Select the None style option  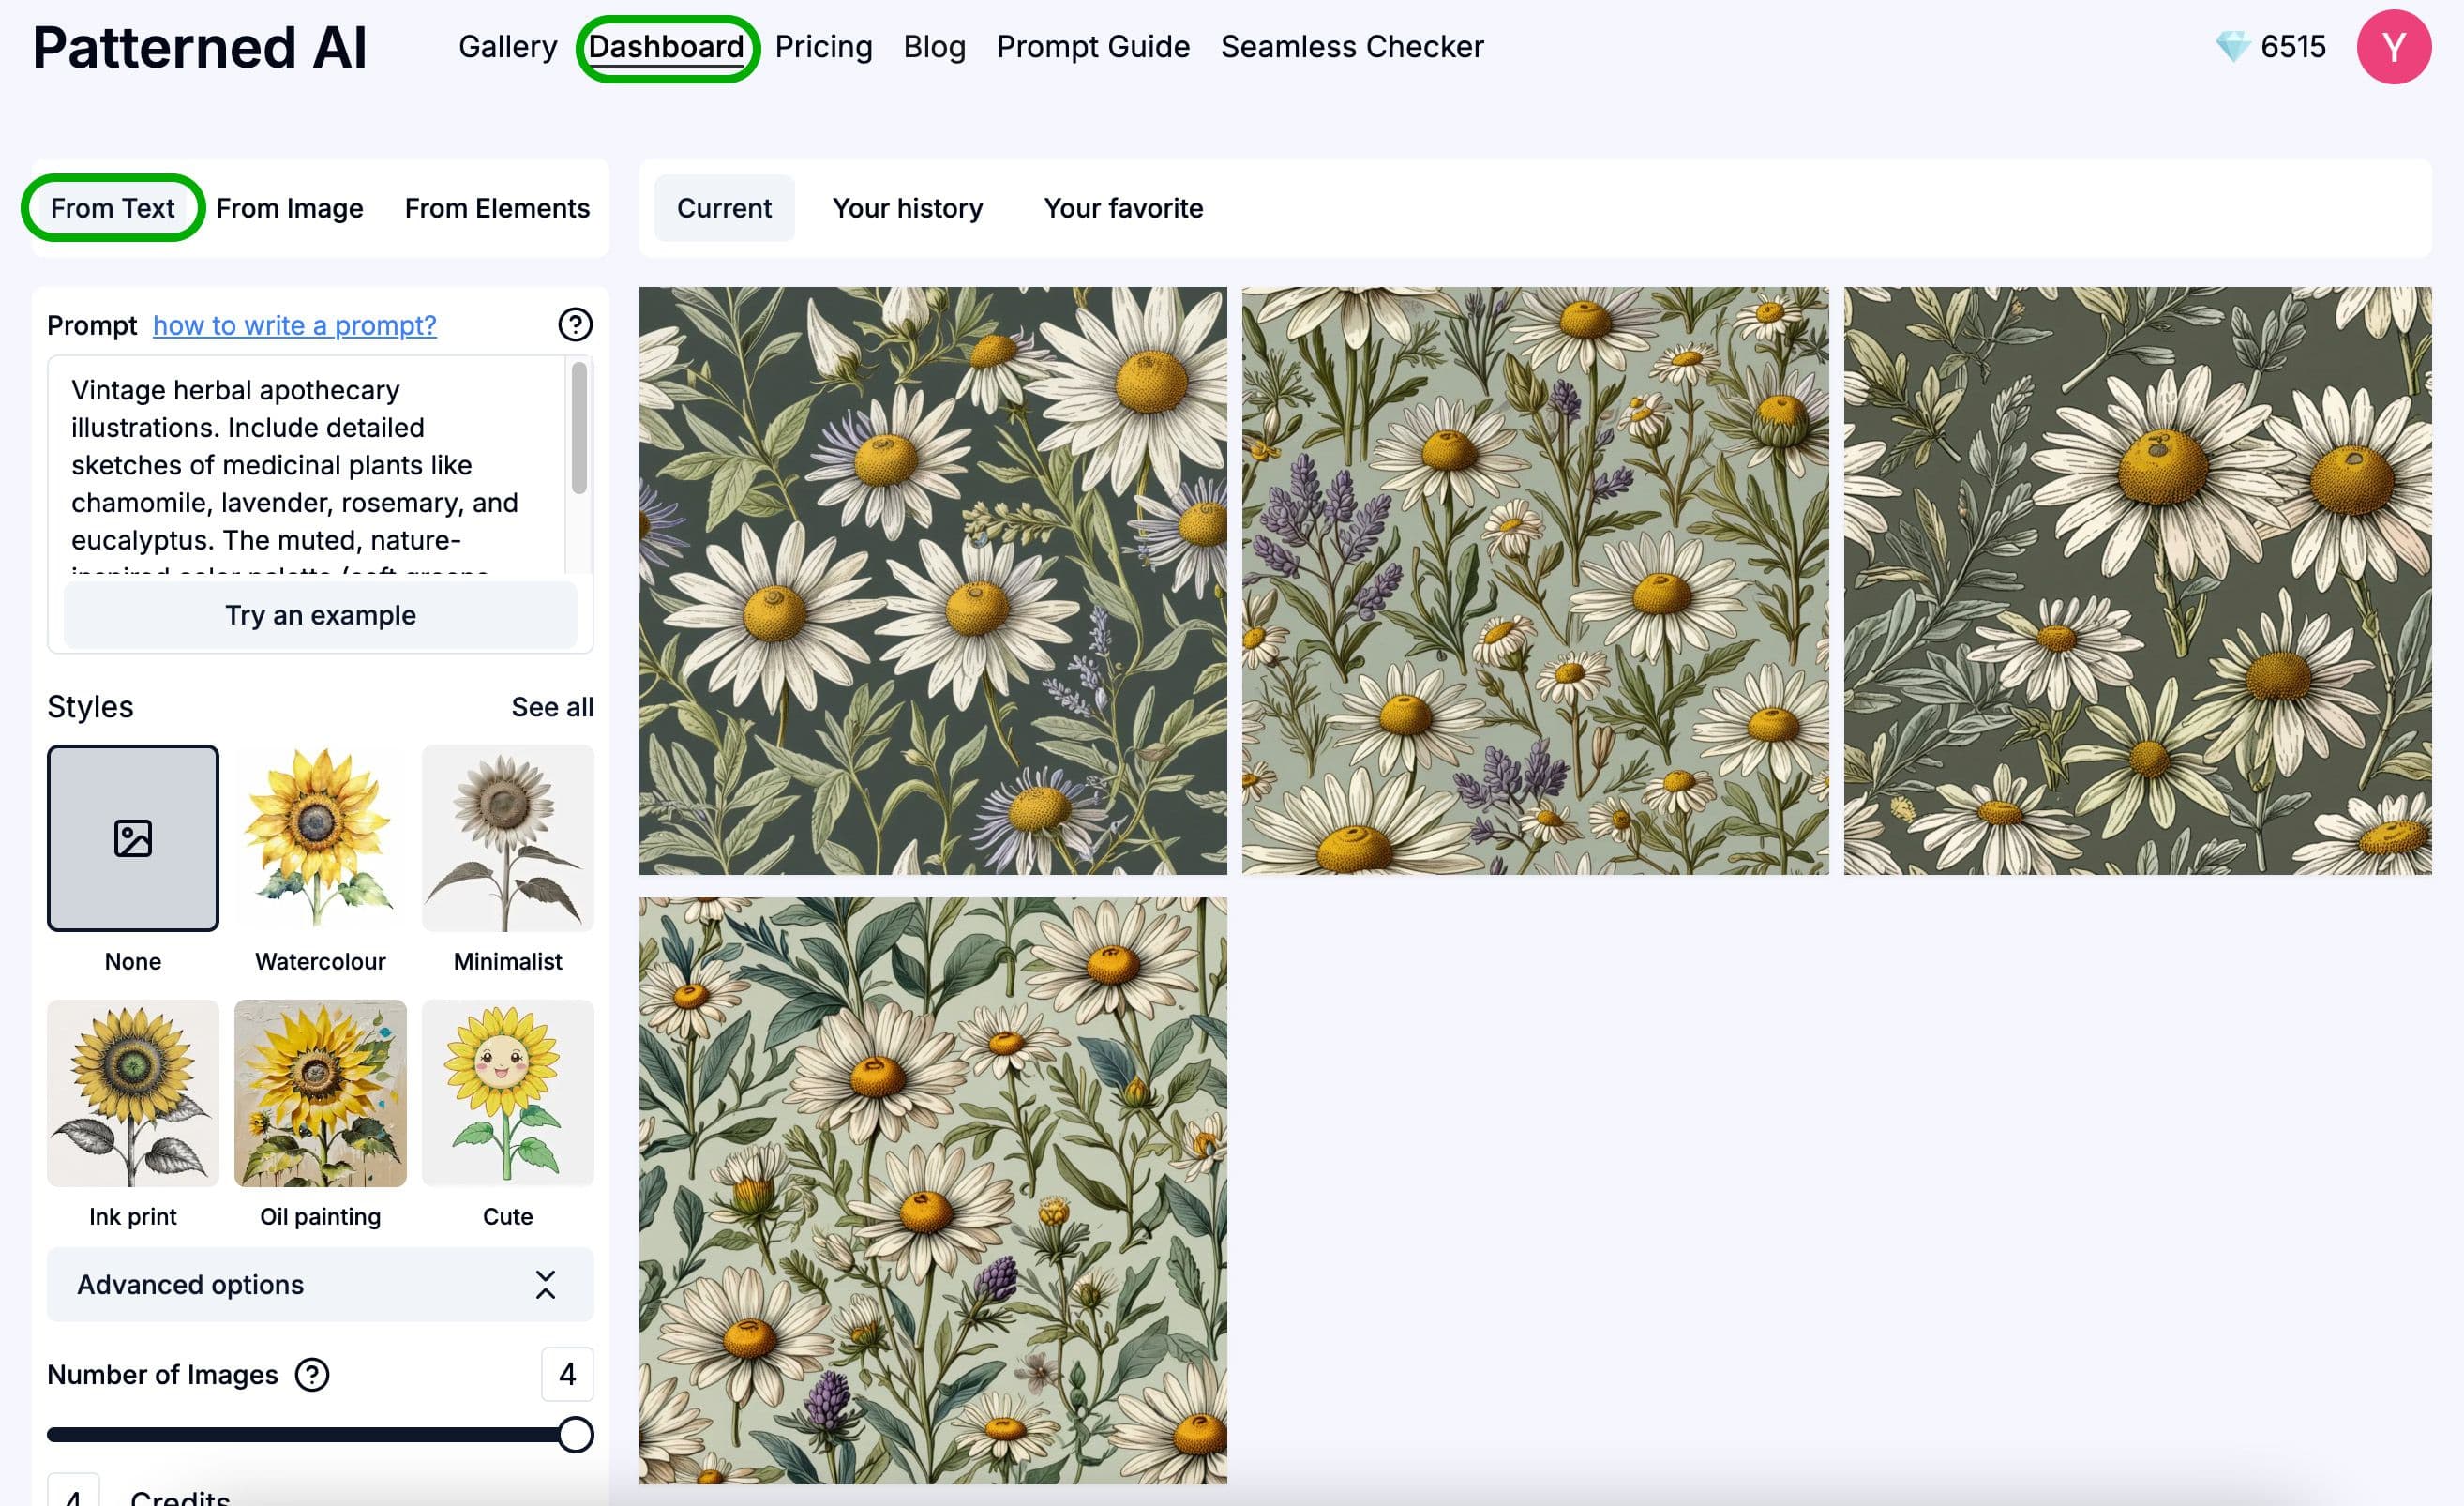[x=132, y=840]
